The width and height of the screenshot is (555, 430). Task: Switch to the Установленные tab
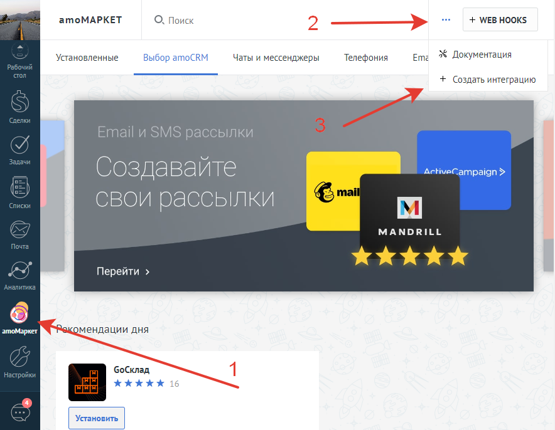(87, 58)
